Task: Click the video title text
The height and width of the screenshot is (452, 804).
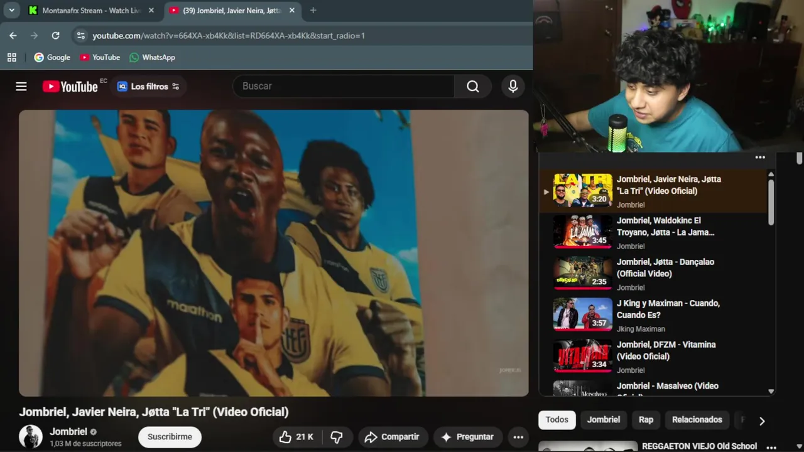Action: pyautogui.click(x=154, y=412)
